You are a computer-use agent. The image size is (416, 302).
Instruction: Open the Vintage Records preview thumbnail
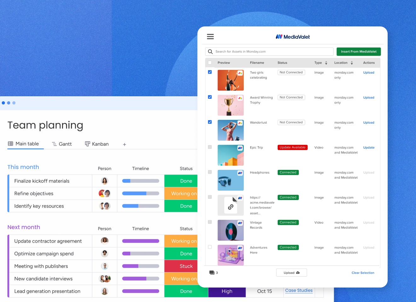231,230
